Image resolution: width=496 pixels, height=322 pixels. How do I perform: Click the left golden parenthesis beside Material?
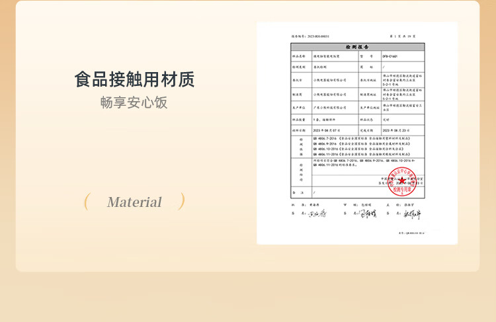click(x=87, y=202)
